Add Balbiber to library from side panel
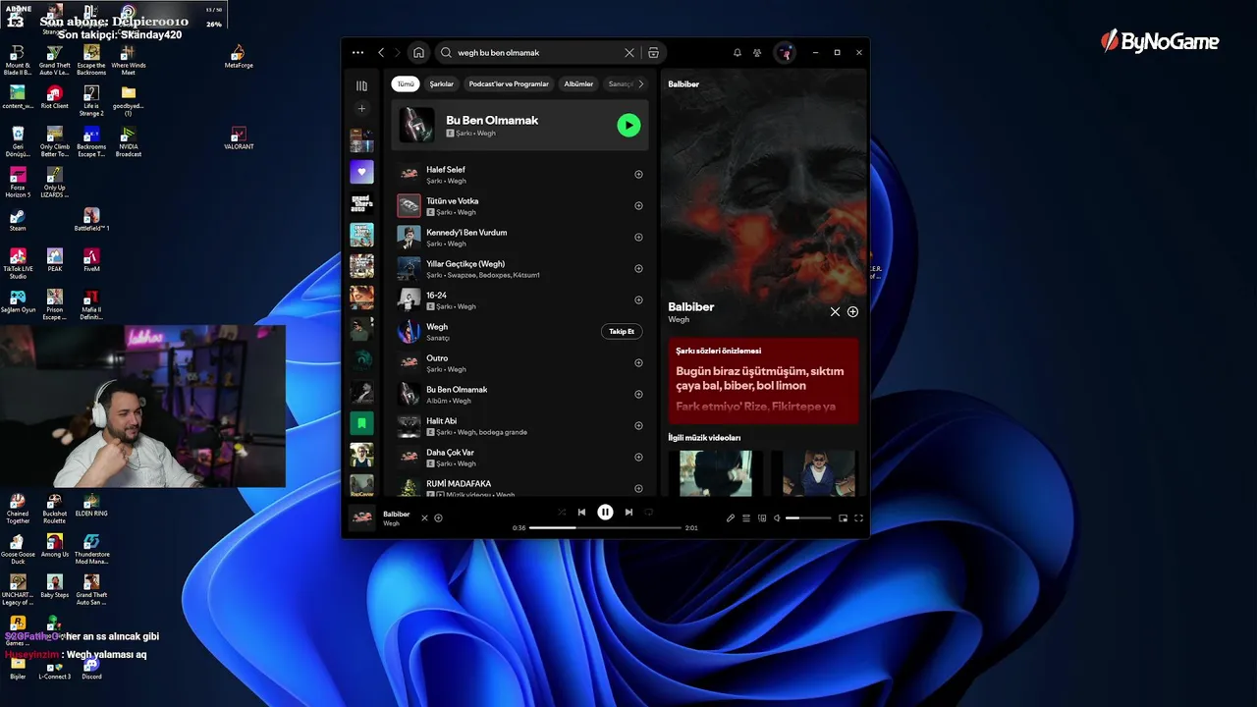Screen dimensions: 1257x707 tap(852, 312)
